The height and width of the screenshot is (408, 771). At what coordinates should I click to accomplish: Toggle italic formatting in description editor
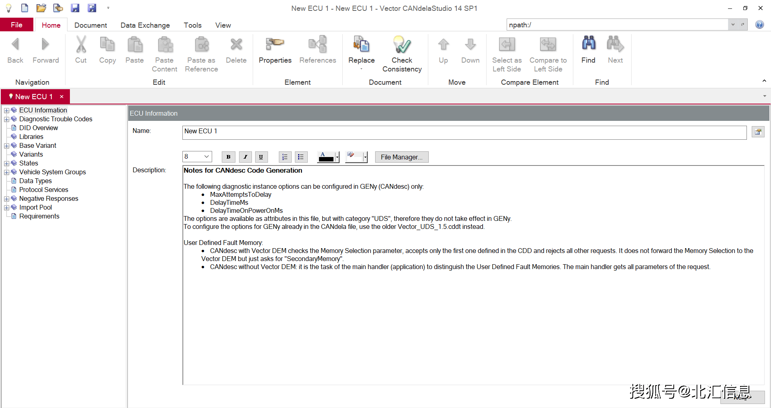coord(245,157)
